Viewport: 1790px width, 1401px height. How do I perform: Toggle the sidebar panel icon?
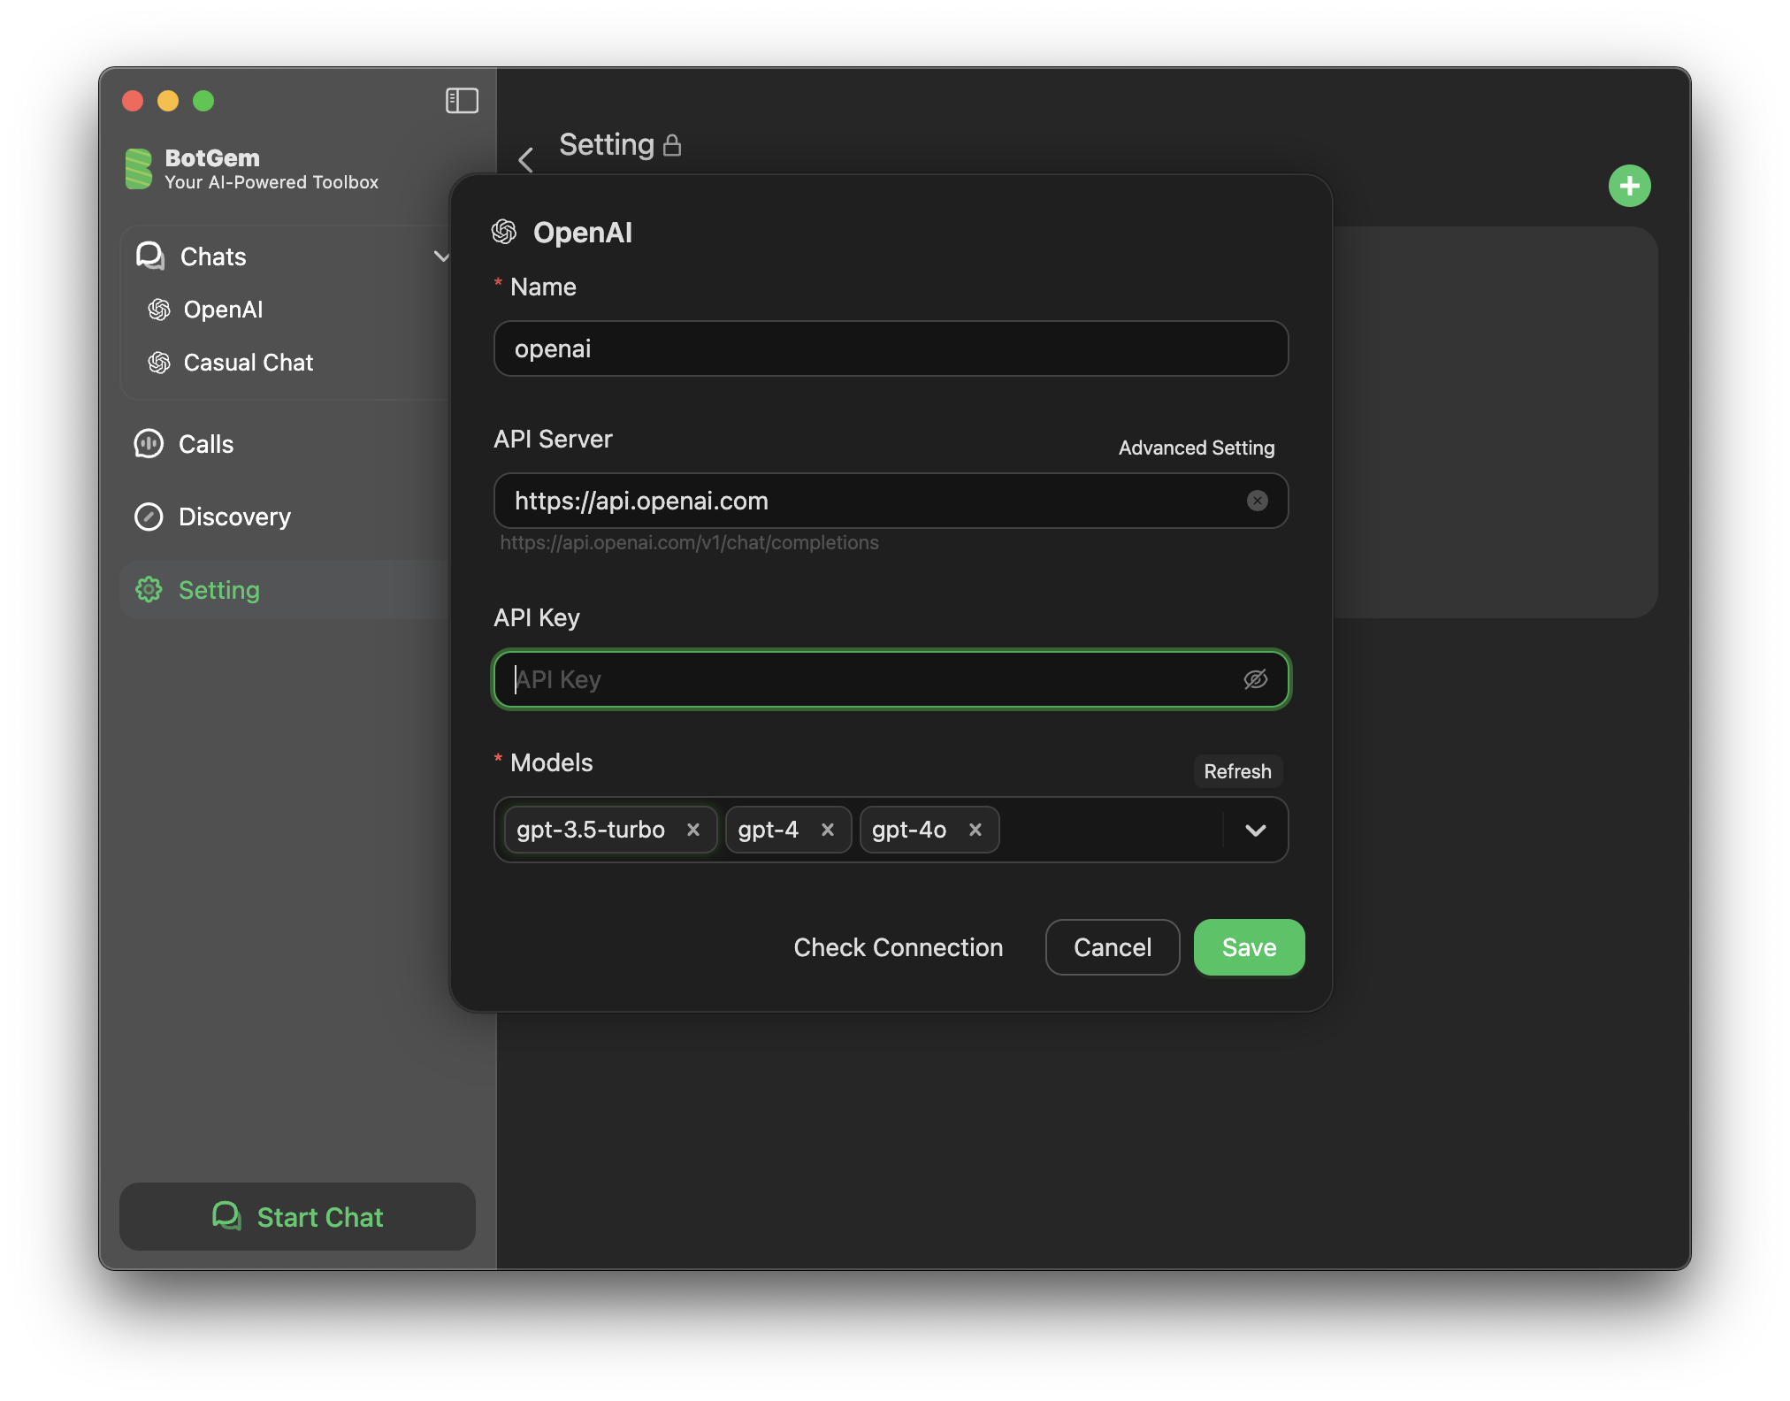click(462, 101)
